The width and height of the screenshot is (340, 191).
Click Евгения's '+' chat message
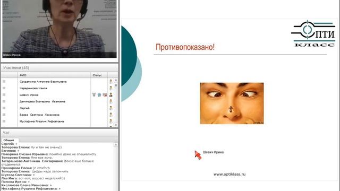(x=10, y=151)
